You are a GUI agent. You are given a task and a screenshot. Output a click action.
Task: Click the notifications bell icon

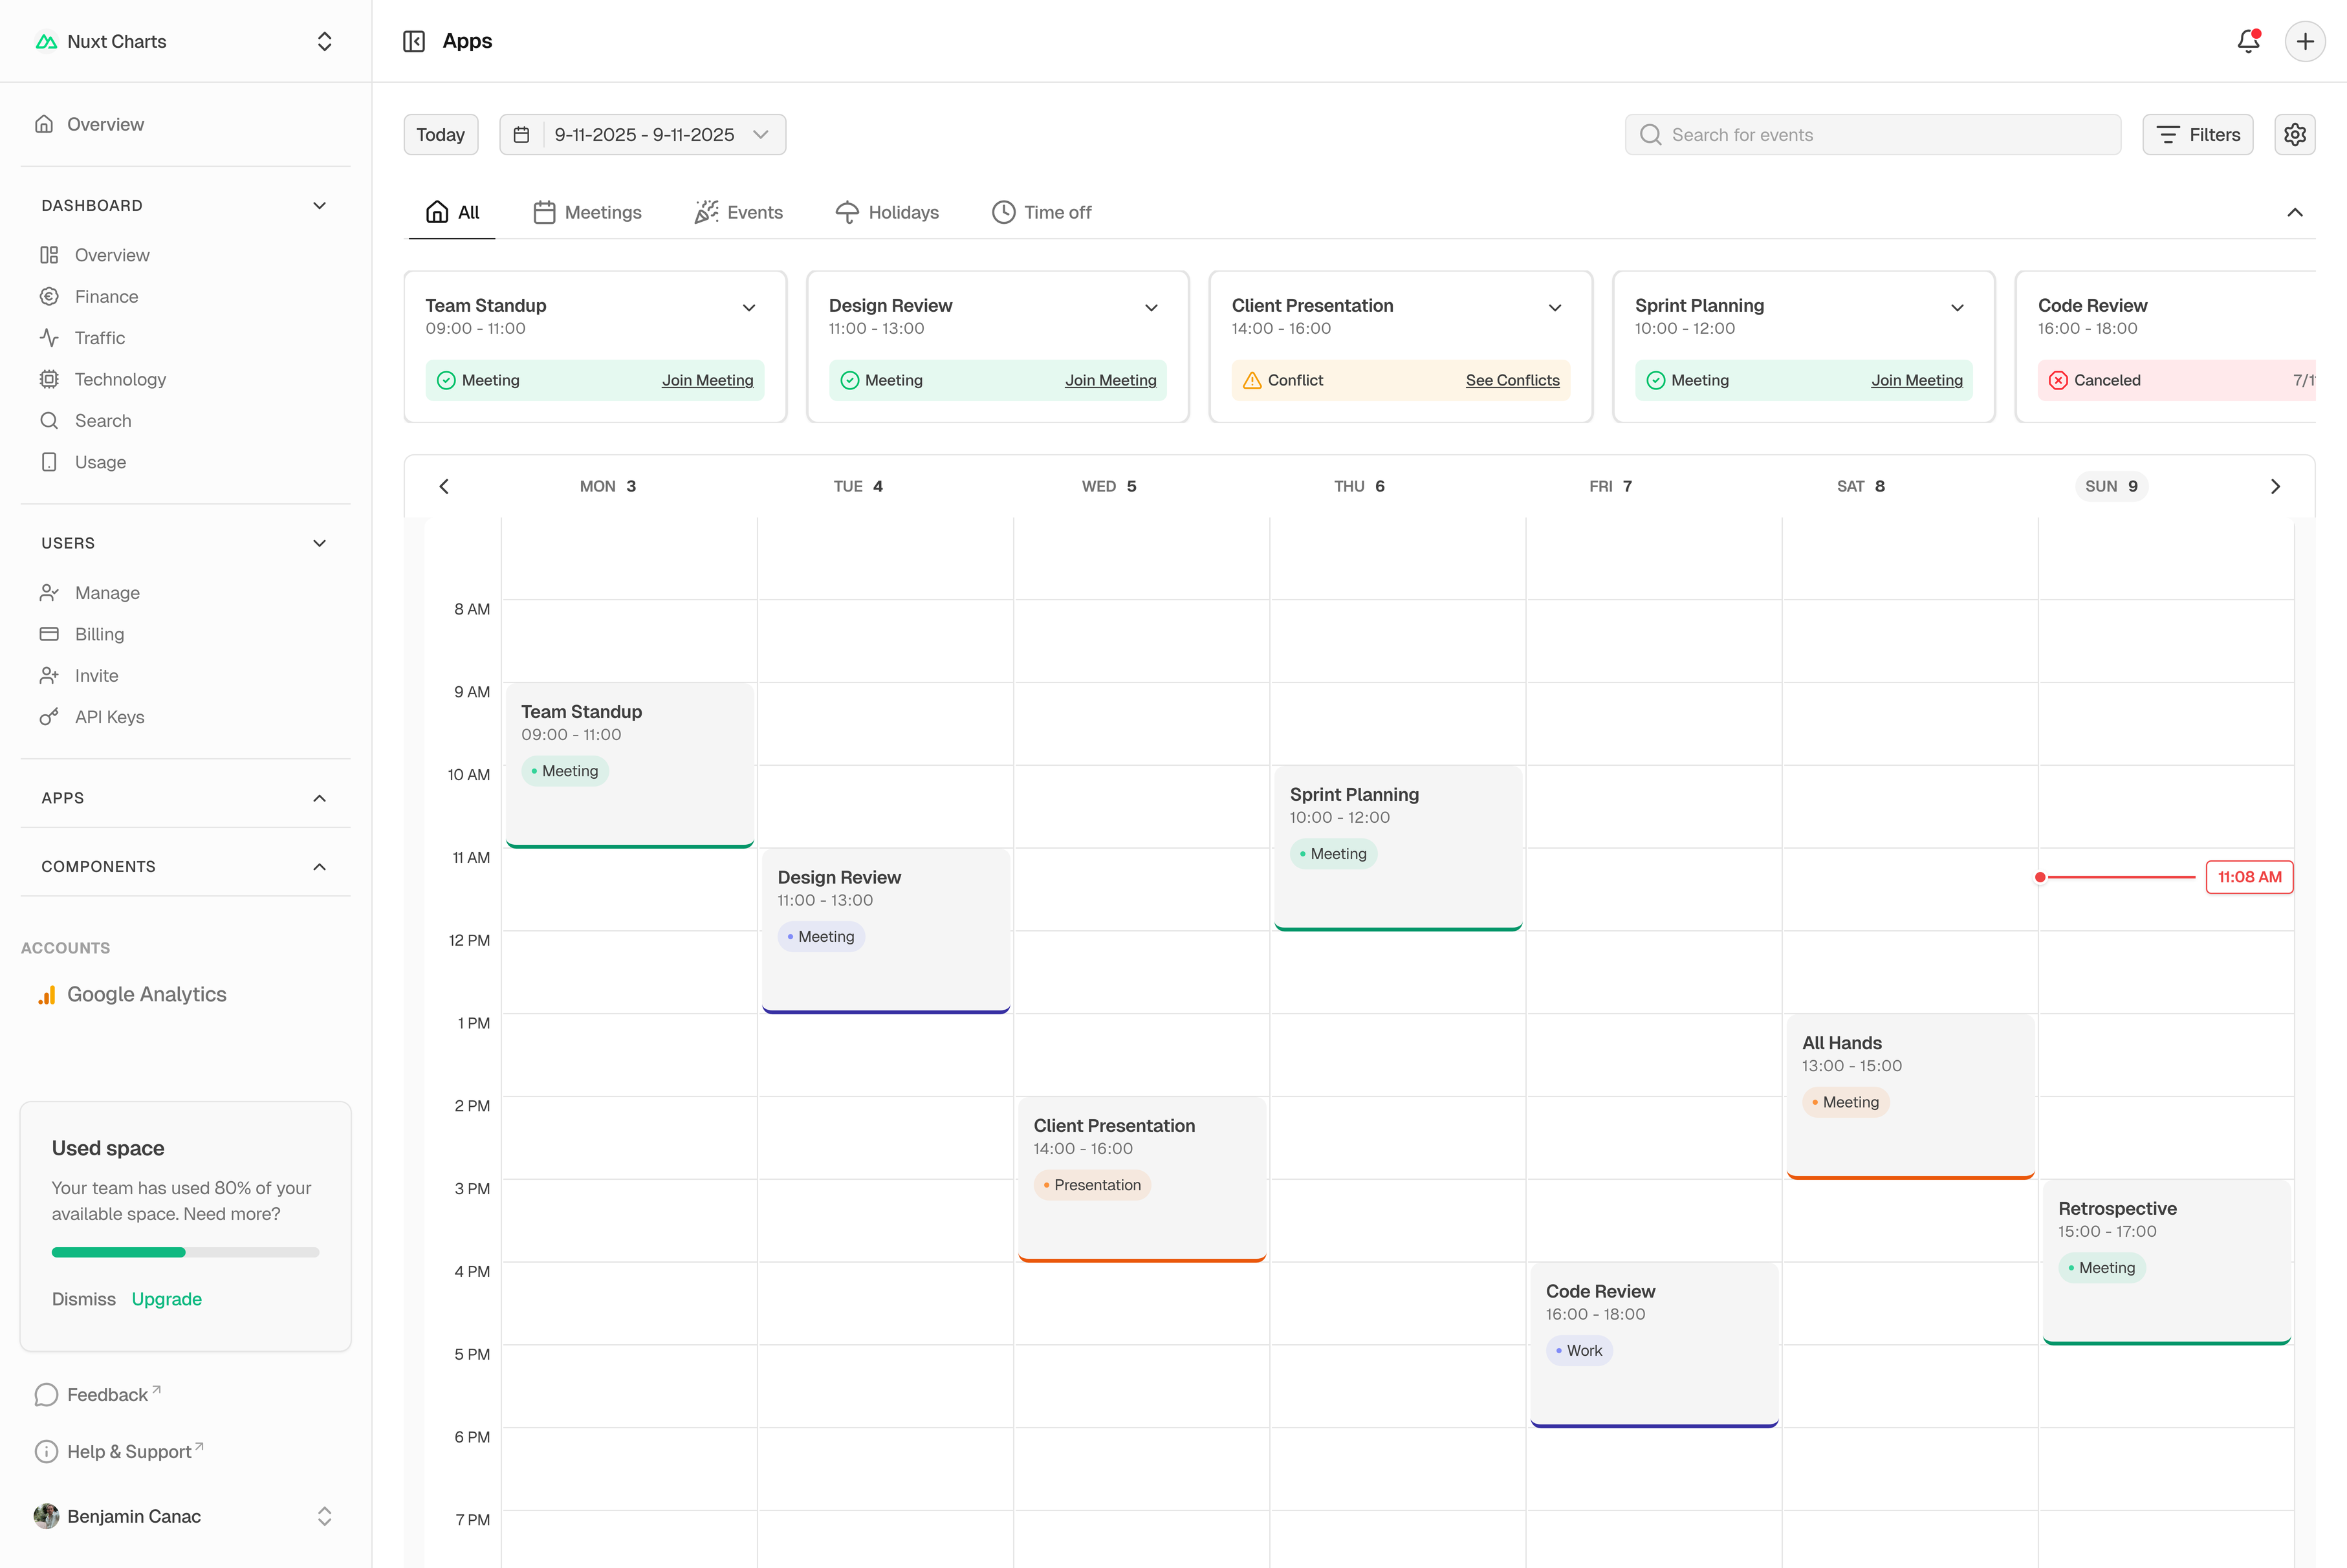2248,41
